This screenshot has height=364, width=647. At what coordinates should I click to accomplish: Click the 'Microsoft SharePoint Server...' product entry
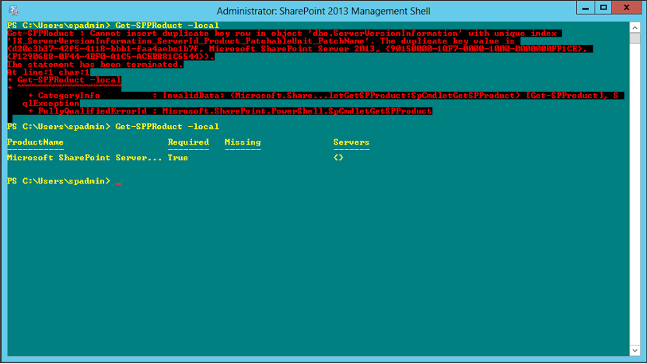coord(85,158)
